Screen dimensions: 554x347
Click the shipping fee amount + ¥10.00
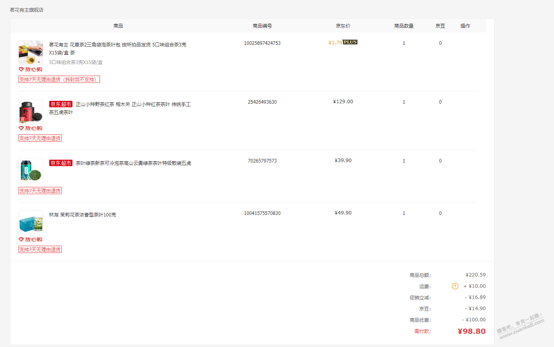click(x=474, y=286)
